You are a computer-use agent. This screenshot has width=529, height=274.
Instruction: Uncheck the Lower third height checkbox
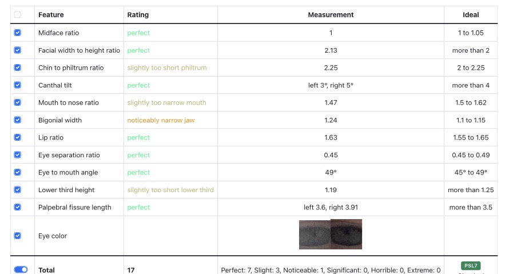tap(18, 190)
